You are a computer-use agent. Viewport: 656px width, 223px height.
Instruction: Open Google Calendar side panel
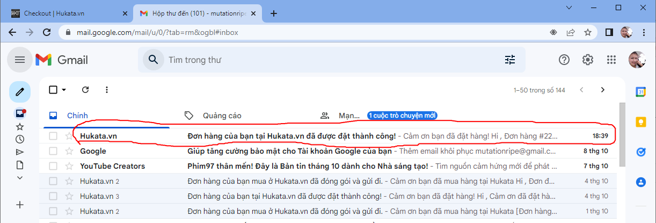click(x=640, y=92)
